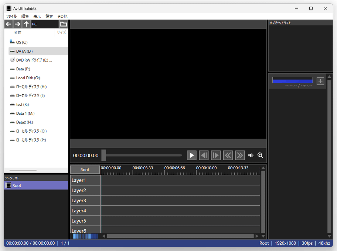337x251 pixels.
Task: Click the speaker volume icon
Action: 251,155
